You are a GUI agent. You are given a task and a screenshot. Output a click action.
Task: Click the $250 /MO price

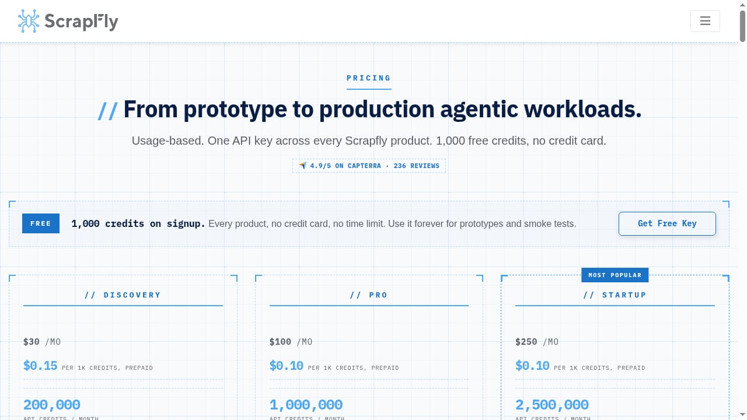pyautogui.click(x=537, y=342)
